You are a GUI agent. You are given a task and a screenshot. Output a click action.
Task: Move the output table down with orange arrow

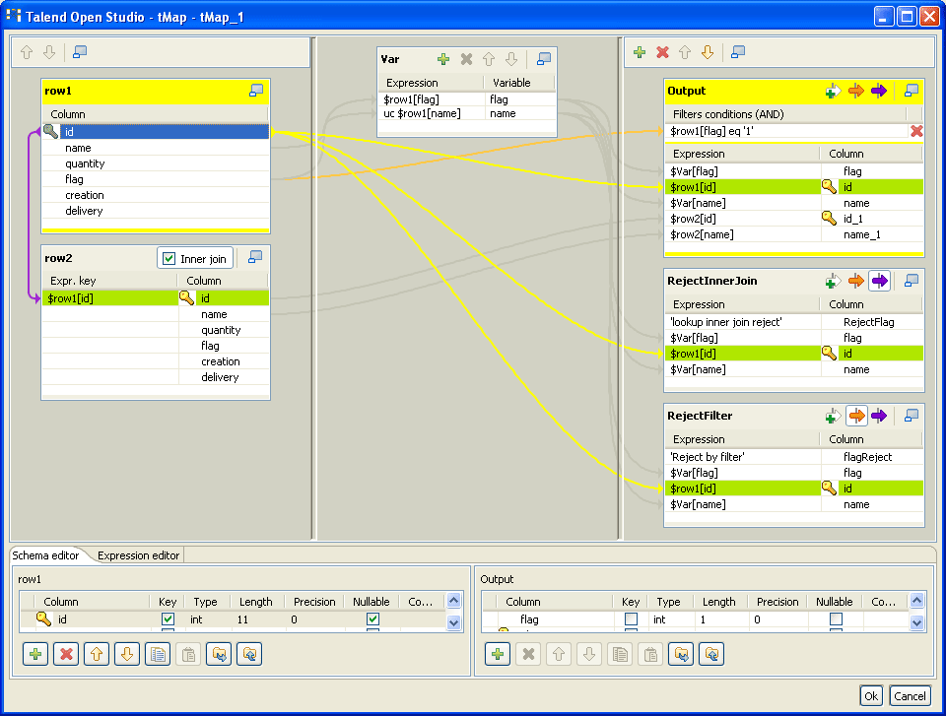pyautogui.click(x=707, y=52)
